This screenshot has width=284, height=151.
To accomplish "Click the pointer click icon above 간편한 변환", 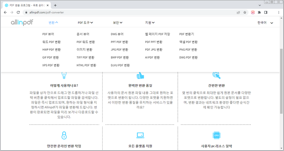I will [216, 75].
